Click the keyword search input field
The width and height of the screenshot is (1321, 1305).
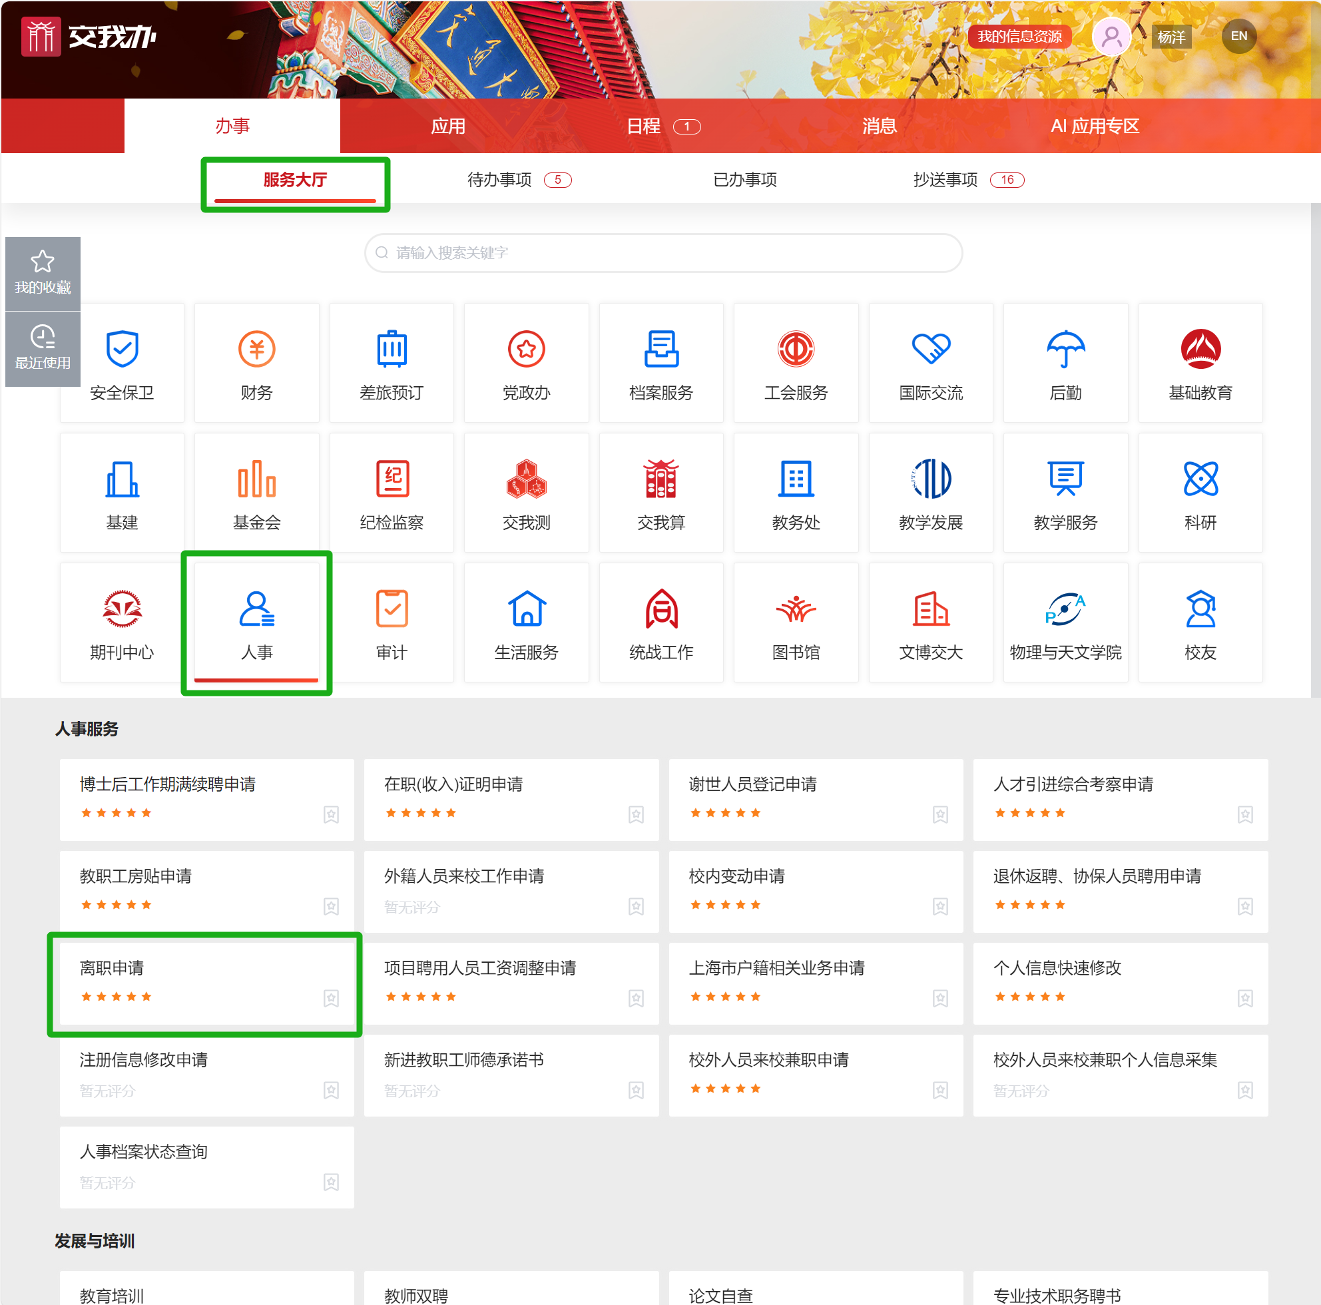[663, 253]
